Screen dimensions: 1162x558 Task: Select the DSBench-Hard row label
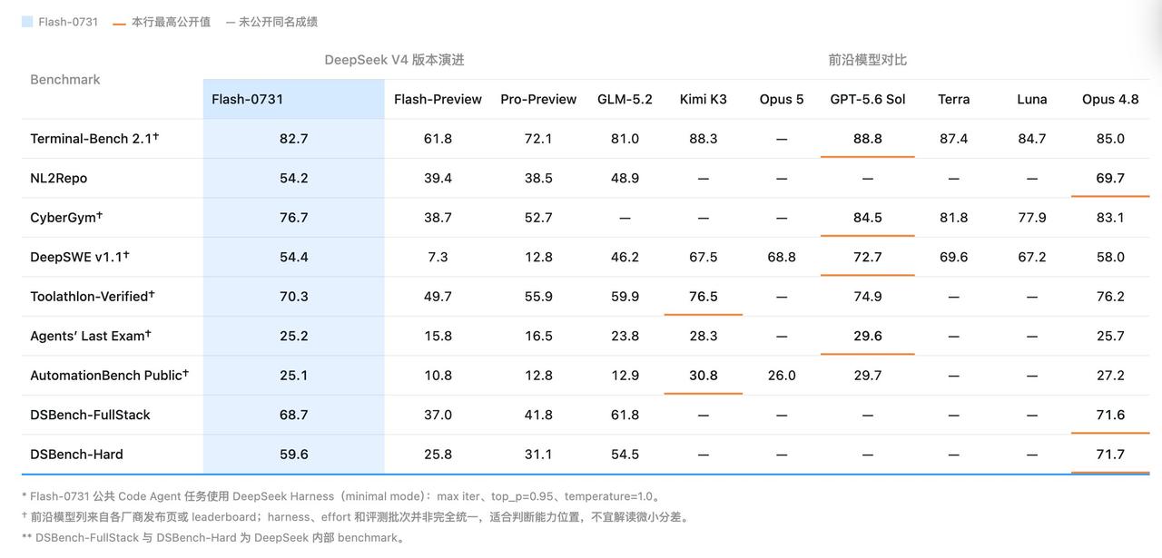click(x=76, y=454)
